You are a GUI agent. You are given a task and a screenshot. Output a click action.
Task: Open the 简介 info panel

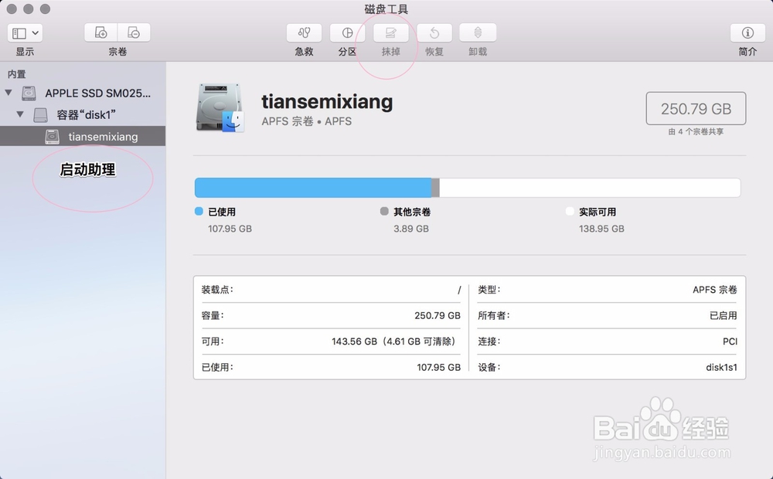pos(747,33)
